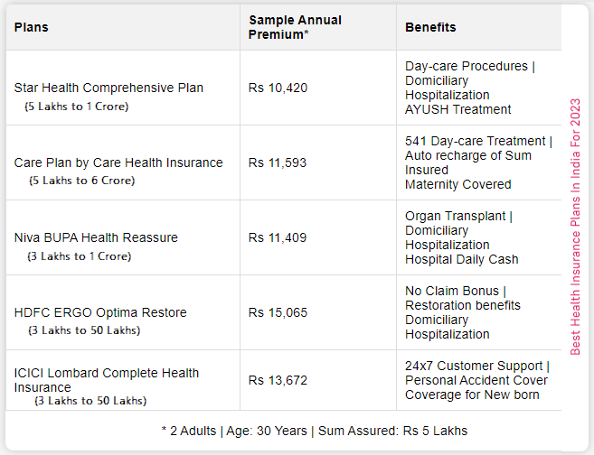594x455 pixels.
Task: Click the Sample Annual Premium column header
Action: click(295, 27)
